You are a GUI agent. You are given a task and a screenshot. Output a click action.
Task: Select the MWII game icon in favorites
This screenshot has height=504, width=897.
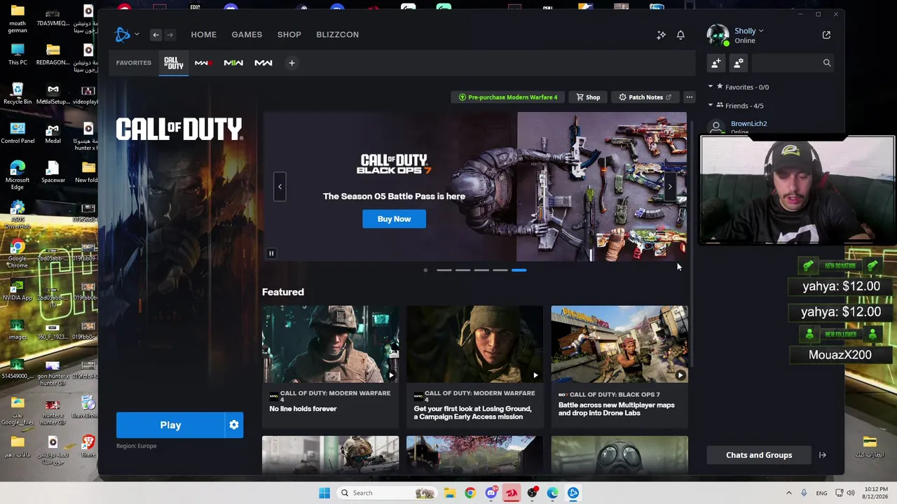point(233,63)
